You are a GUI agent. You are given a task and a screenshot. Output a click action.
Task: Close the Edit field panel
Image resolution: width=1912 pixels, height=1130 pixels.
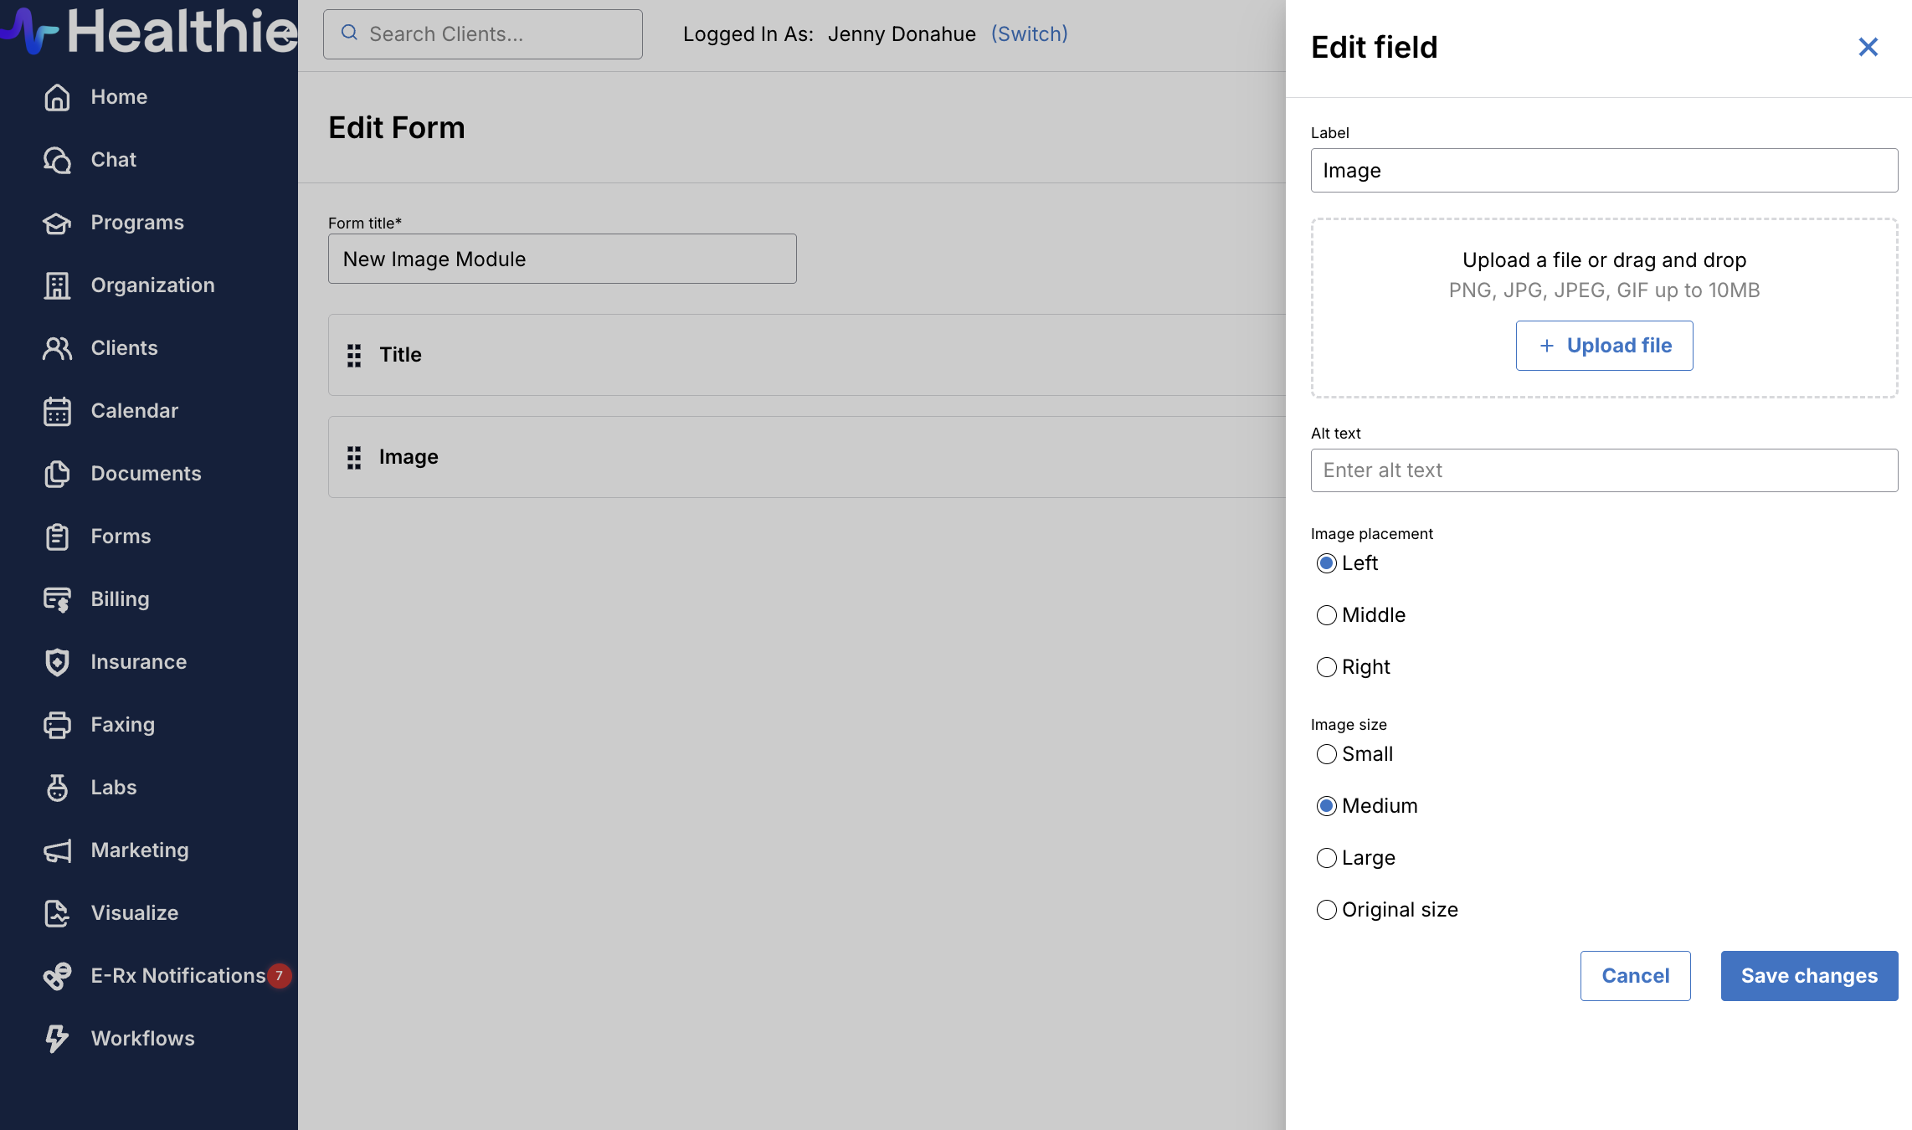tap(1868, 47)
